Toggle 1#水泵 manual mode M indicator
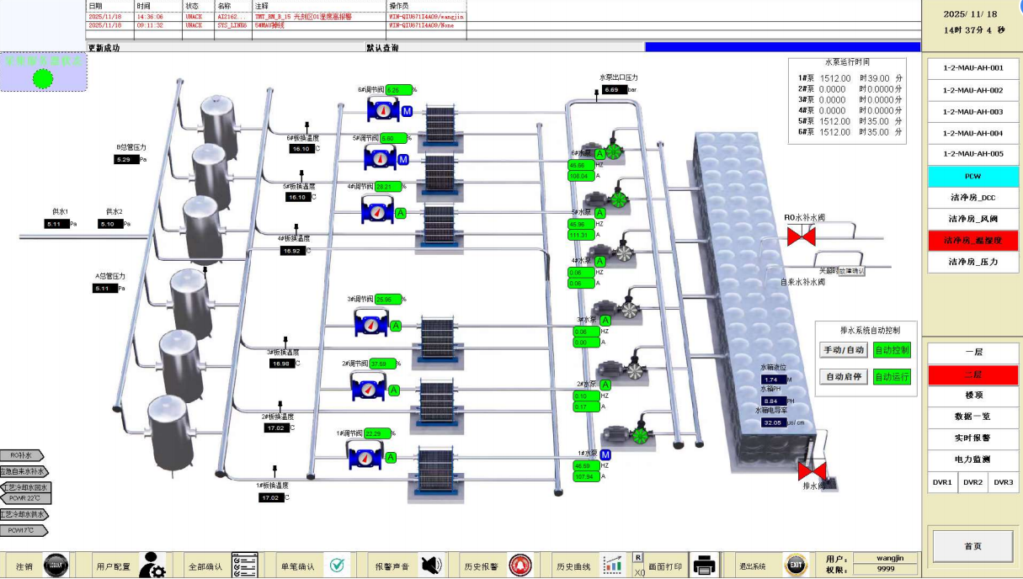 pos(605,454)
